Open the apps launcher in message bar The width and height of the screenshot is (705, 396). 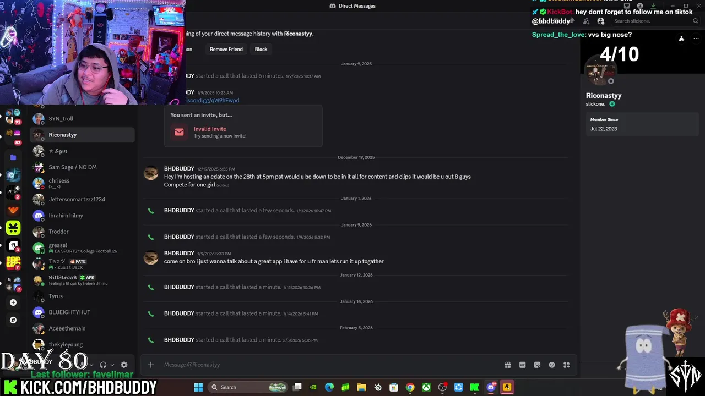pyautogui.click(x=566, y=365)
